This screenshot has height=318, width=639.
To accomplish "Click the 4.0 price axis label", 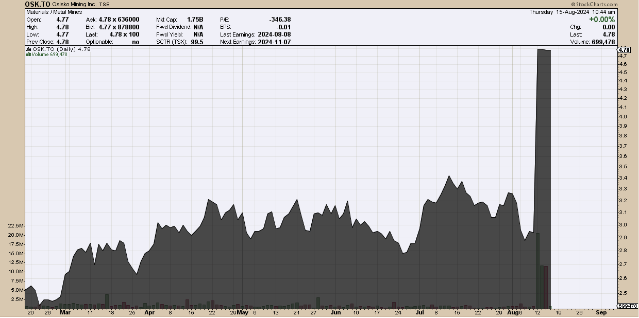I will point(623,116).
